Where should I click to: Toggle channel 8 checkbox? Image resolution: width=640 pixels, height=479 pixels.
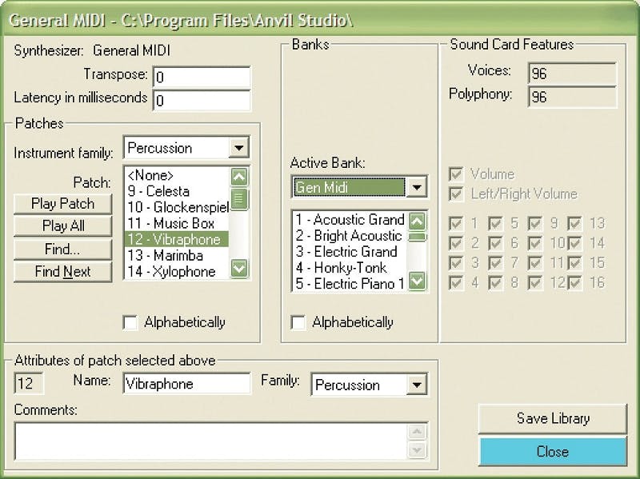(495, 282)
